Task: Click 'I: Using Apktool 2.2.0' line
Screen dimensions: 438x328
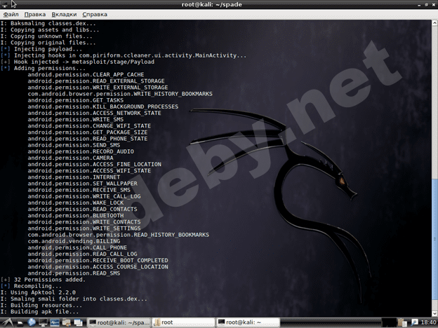Action: coord(38,292)
